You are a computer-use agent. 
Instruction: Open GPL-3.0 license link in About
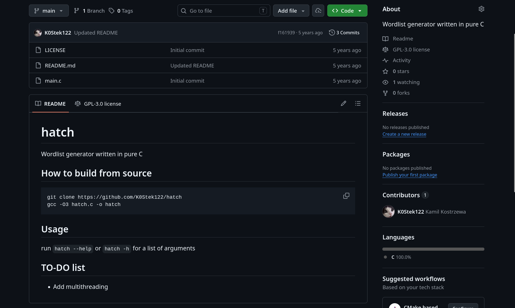(411, 49)
